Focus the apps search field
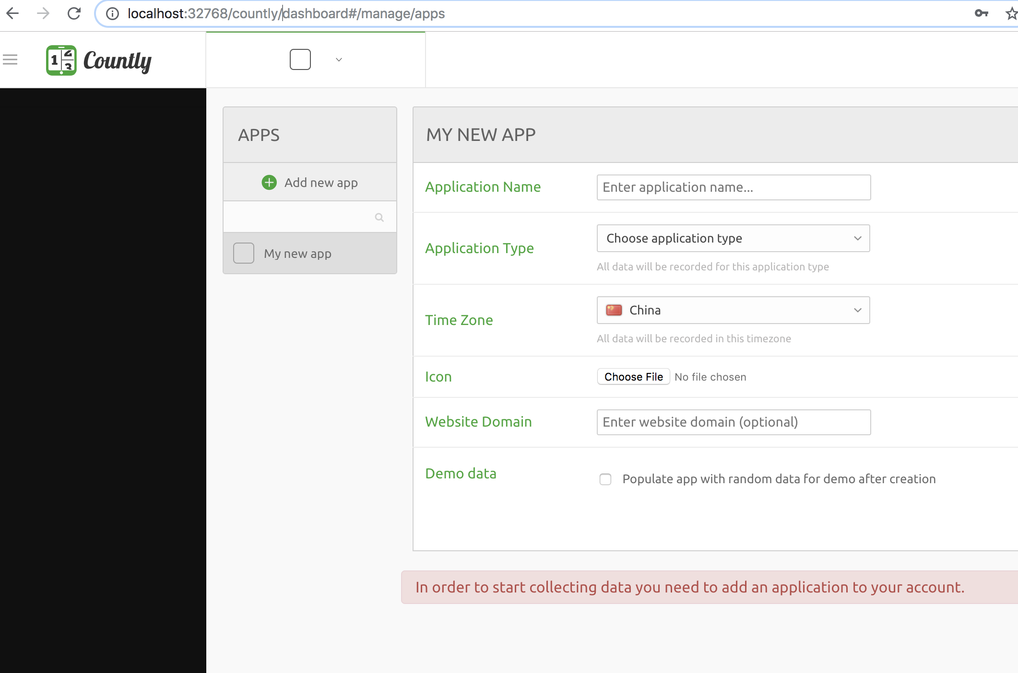 click(310, 217)
